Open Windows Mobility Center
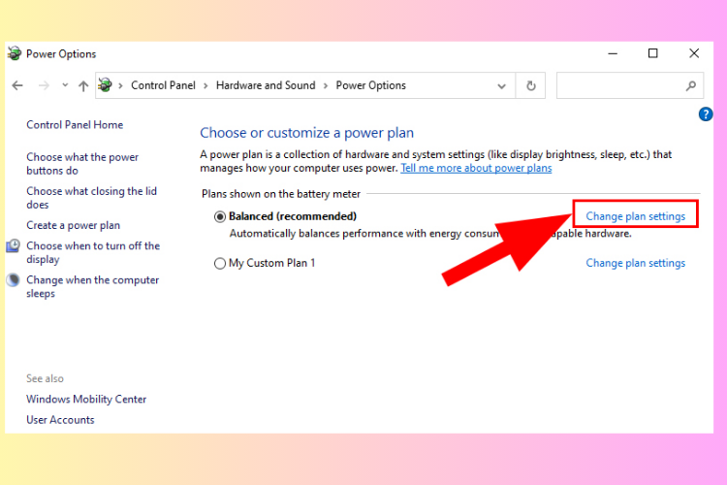727x485 pixels. (86, 399)
